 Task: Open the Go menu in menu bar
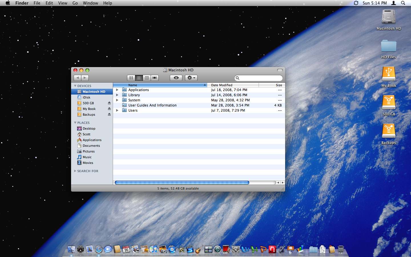point(75,3)
